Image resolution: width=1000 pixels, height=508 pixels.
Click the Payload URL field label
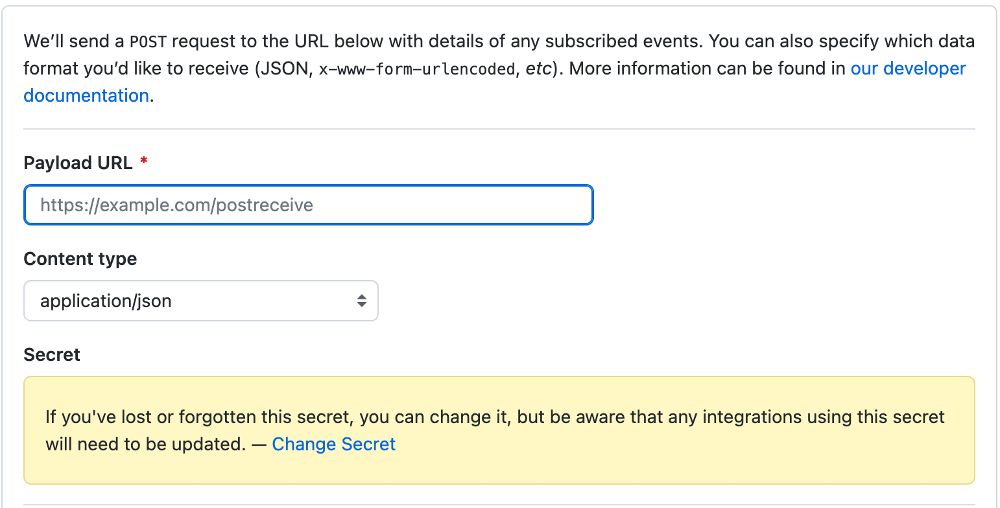click(78, 163)
